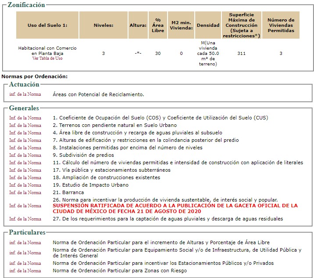Click the Altura value -*-
Viewport: 314px width, 278px height.
[x=138, y=53]
